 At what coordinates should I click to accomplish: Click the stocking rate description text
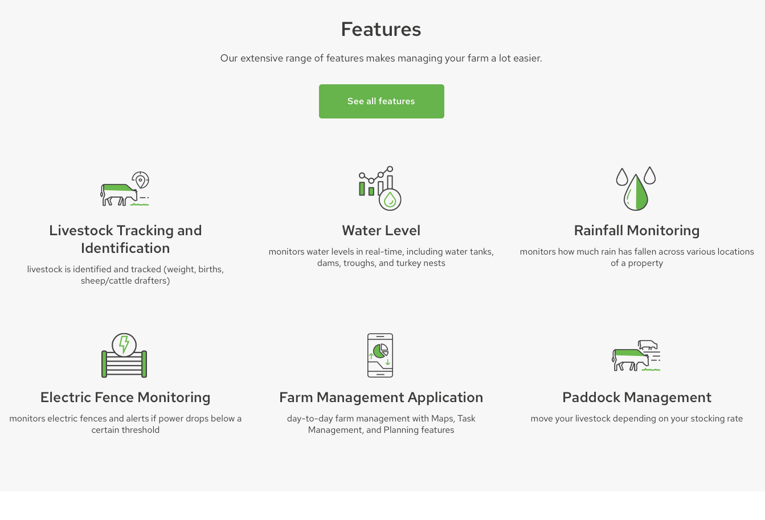tap(637, 419)
